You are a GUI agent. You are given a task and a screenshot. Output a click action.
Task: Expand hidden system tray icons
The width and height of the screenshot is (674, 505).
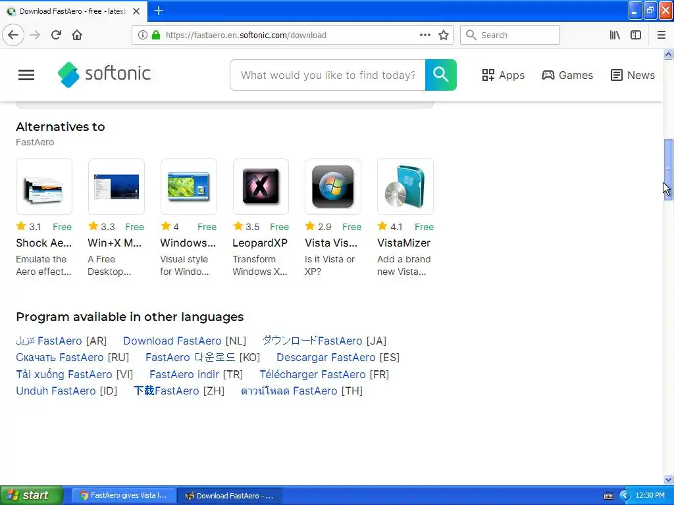625,496
